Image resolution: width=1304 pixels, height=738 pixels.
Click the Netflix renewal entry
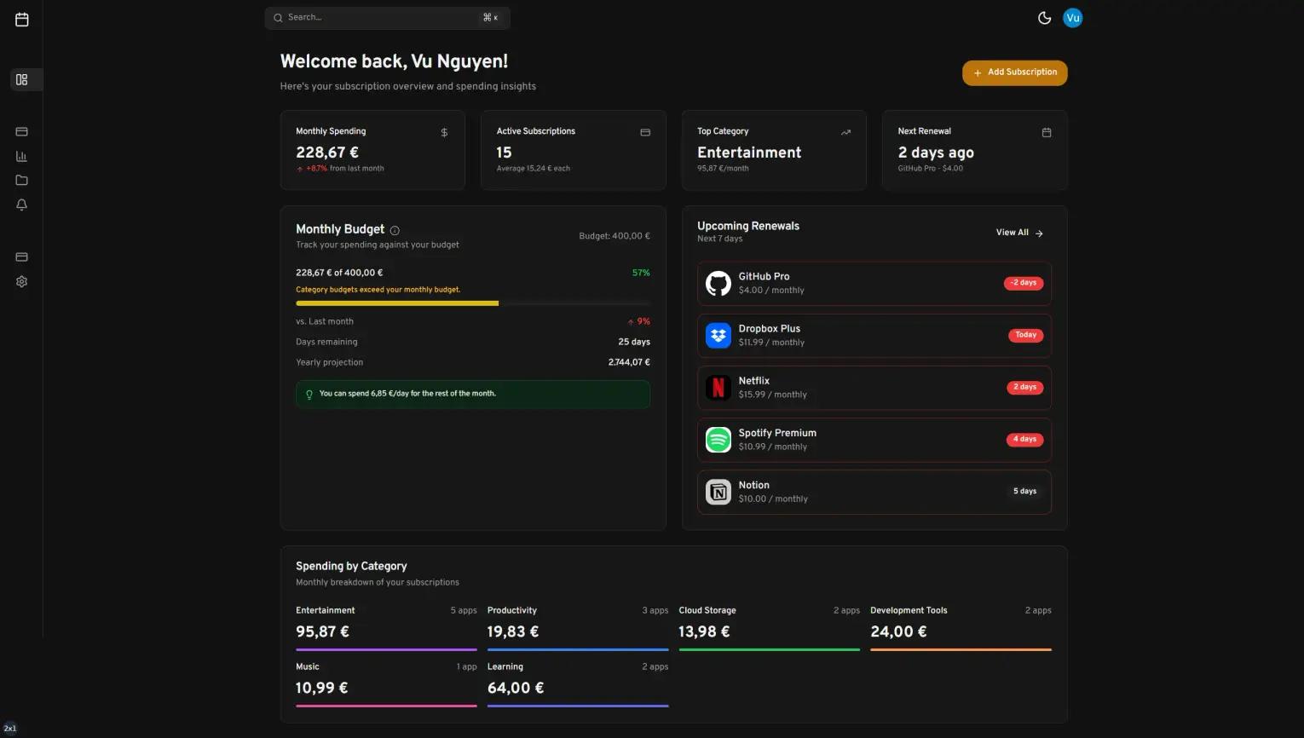[x=874, y=387]
